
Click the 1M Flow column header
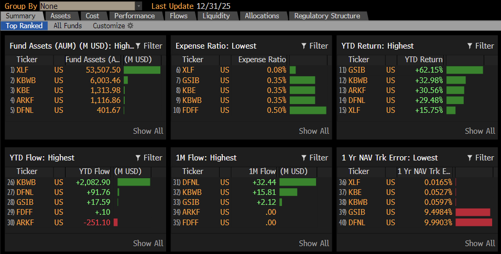pos(262,171)
